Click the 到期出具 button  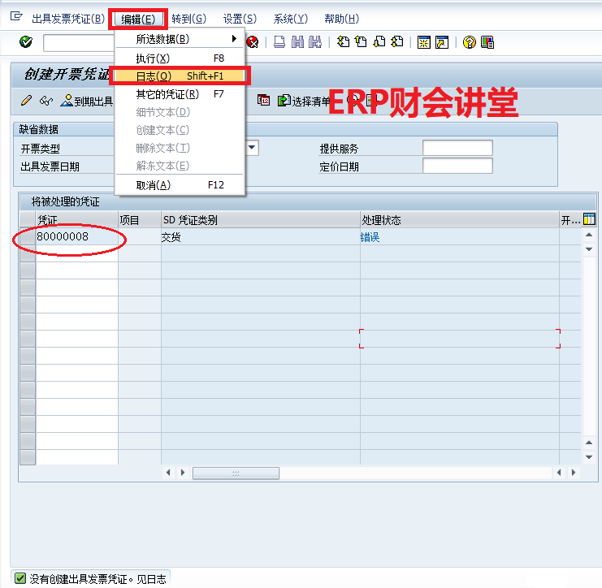88,102
